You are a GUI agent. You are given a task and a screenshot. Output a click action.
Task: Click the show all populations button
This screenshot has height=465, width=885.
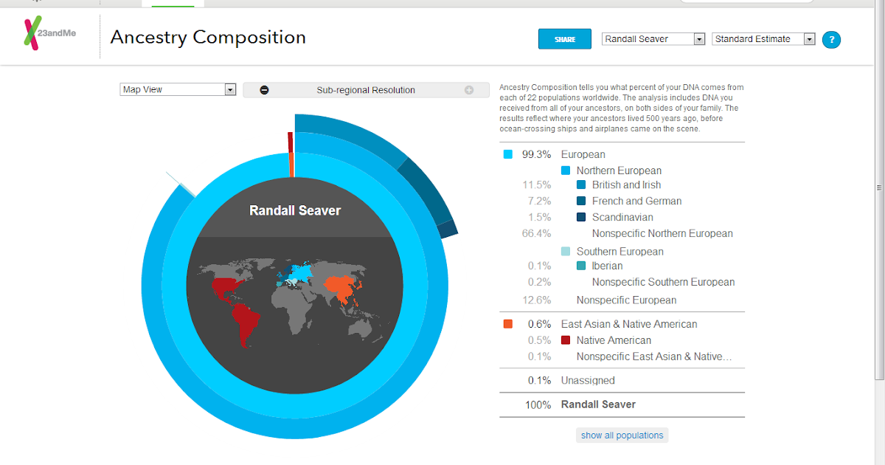click(x=622, y=435)
